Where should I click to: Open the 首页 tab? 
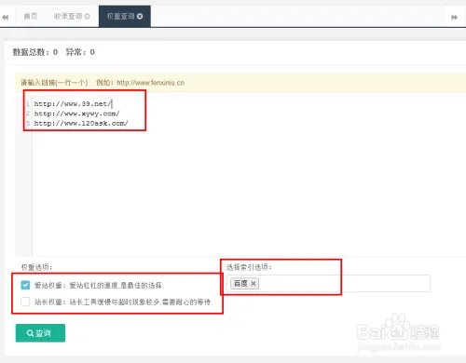31,16
